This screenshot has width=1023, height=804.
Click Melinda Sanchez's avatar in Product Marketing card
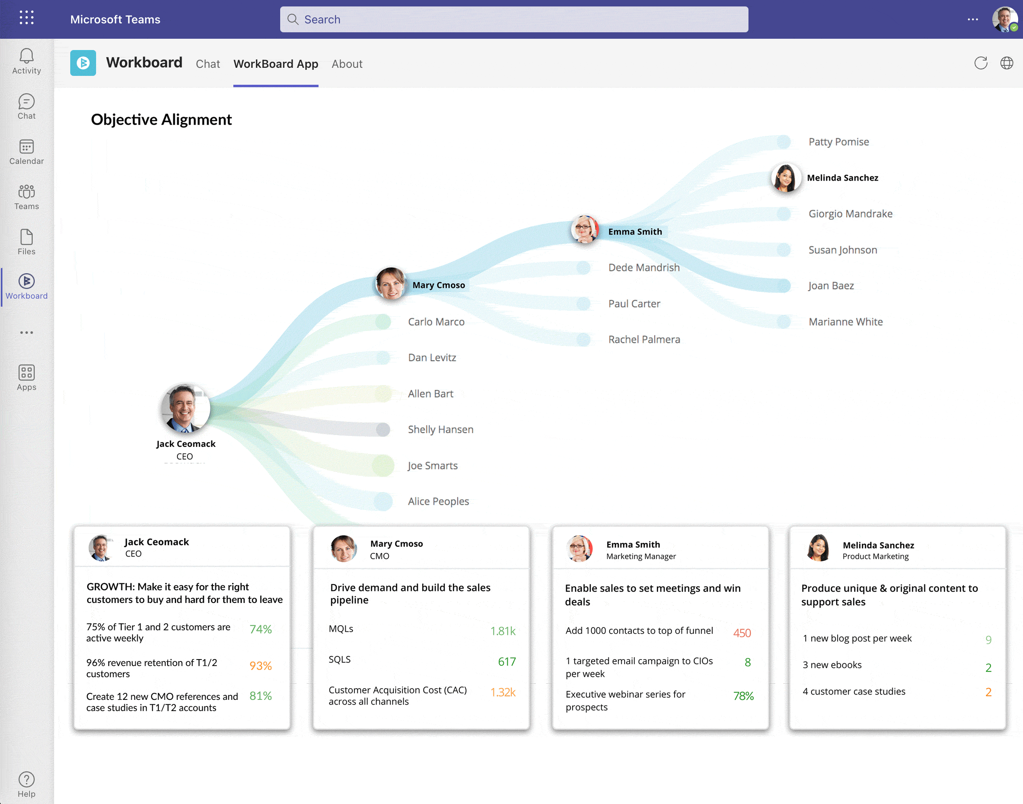click(x=818, y=548)
